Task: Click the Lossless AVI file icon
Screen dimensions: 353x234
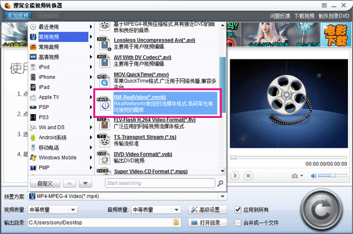Action: point(104,44)
